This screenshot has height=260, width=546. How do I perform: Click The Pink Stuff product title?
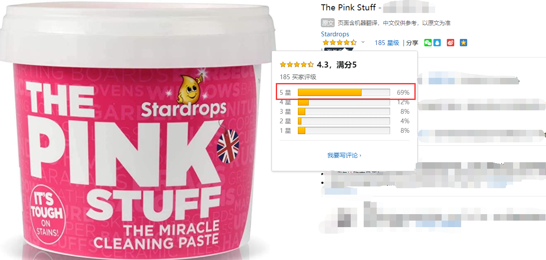(x=348, y=7)
